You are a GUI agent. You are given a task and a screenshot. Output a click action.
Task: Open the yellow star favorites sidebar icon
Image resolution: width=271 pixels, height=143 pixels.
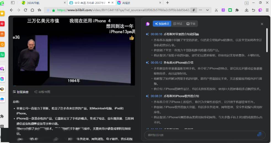(x=2, y=13)
